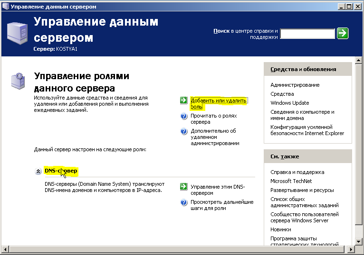364x255 pixels.
Task: Click the См. также panel header
Action: tap(308, 156)
